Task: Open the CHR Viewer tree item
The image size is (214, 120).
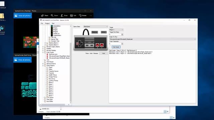Action: [x=50, y=98]
